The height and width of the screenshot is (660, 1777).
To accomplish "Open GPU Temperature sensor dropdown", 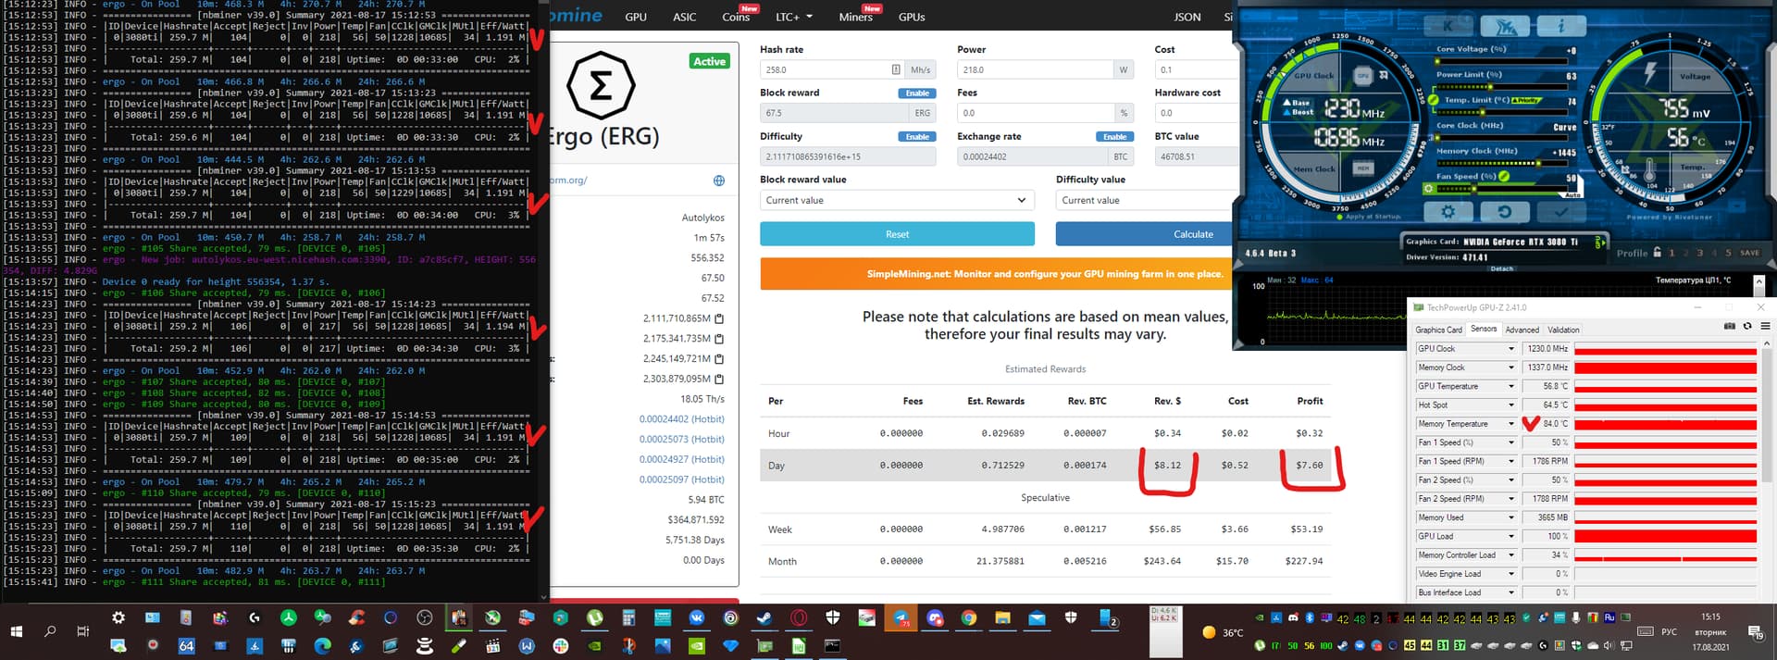I will [x=1511, y=386].
